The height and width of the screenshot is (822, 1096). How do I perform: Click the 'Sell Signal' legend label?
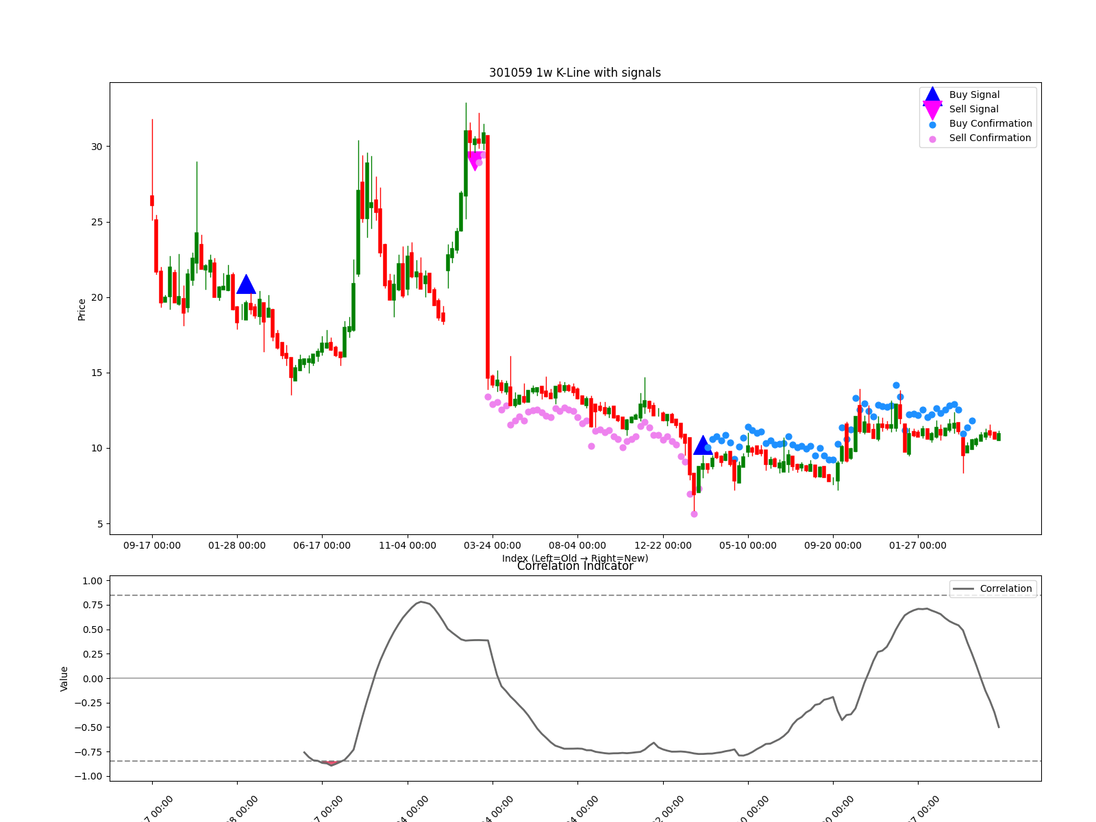[x=973, y=110]
